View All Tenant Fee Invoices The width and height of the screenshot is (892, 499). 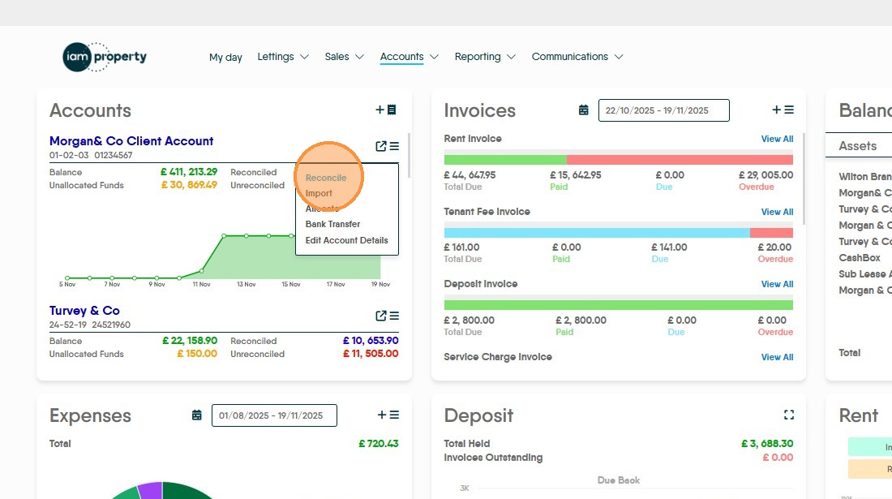coord(777,212)
